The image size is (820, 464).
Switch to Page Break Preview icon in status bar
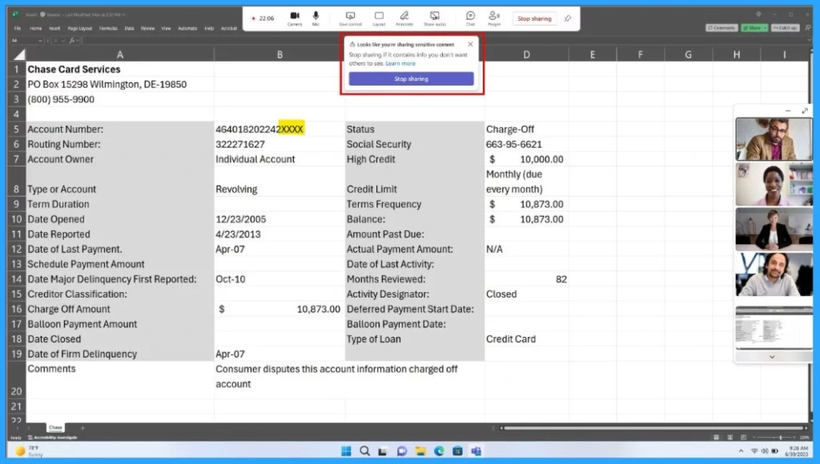tap(744, 438)
